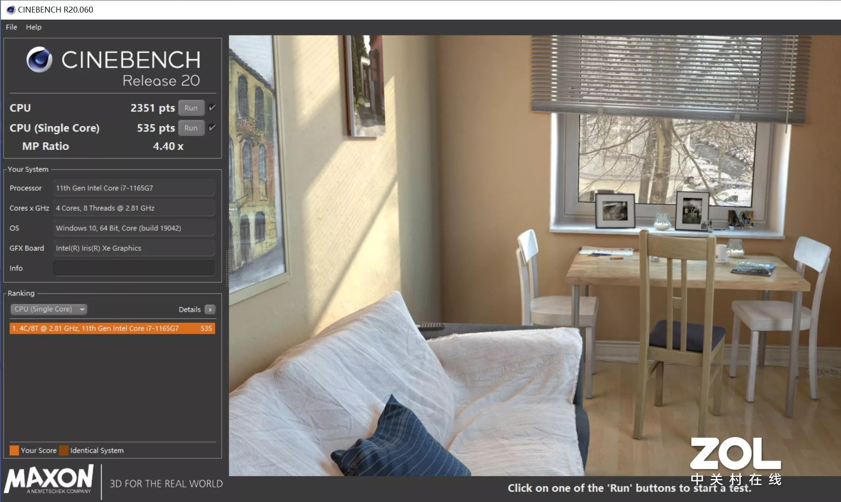The image size is (841, 502).
Task: Select the Cores x GHz field
Action: 134,208
